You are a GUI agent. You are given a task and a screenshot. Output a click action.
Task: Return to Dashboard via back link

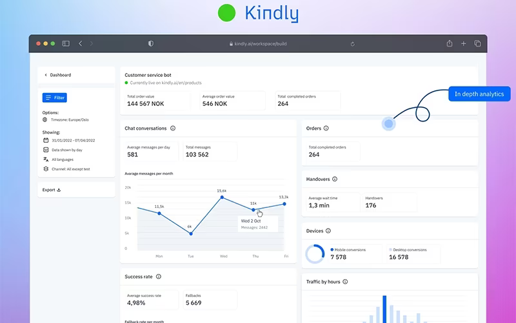57,75
